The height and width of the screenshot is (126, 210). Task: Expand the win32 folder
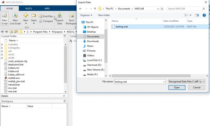click(2, 55)
